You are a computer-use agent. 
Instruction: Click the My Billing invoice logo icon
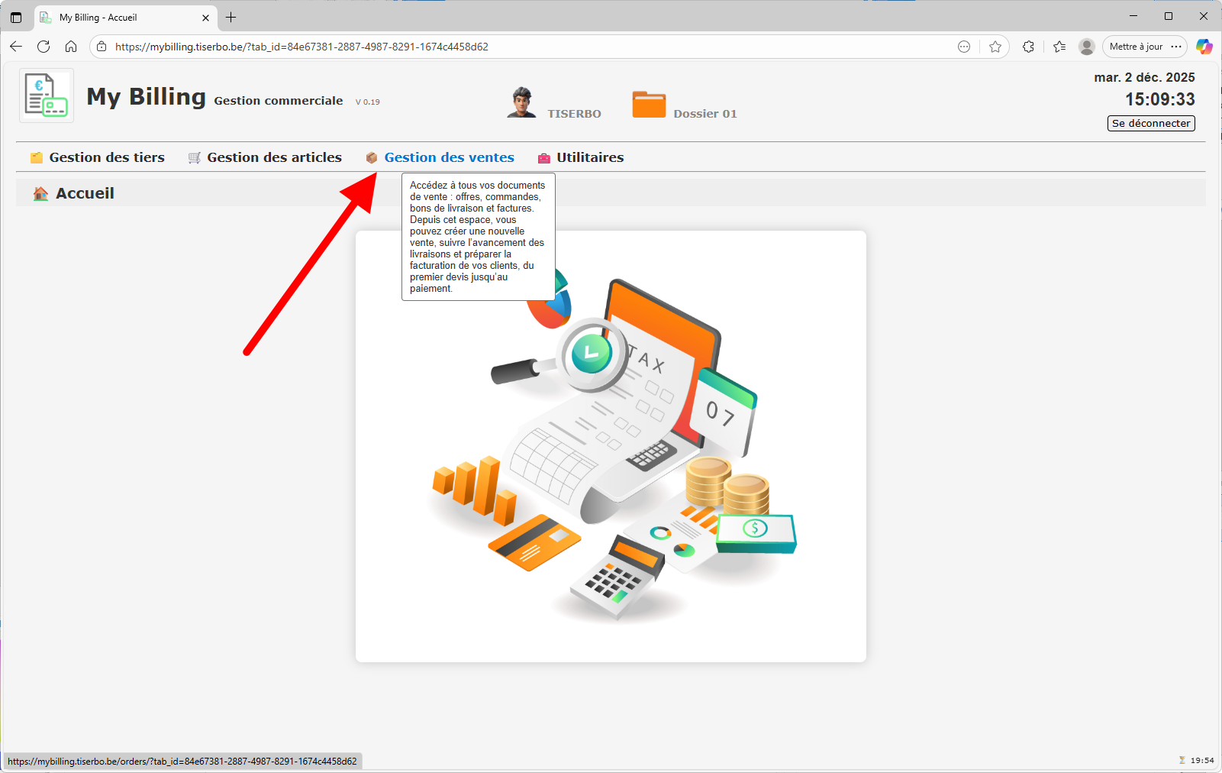pos(46,95)
